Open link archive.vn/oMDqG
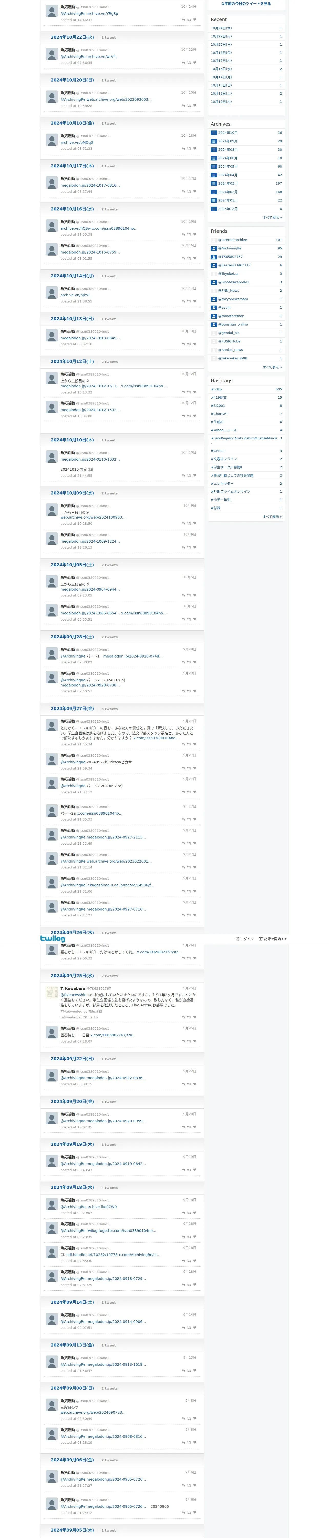 click(x=77, y=143)
